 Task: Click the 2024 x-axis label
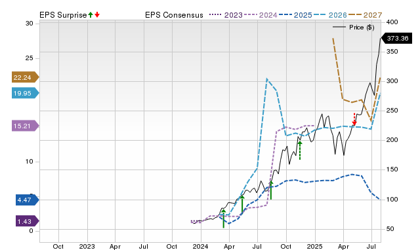(201, 246)
